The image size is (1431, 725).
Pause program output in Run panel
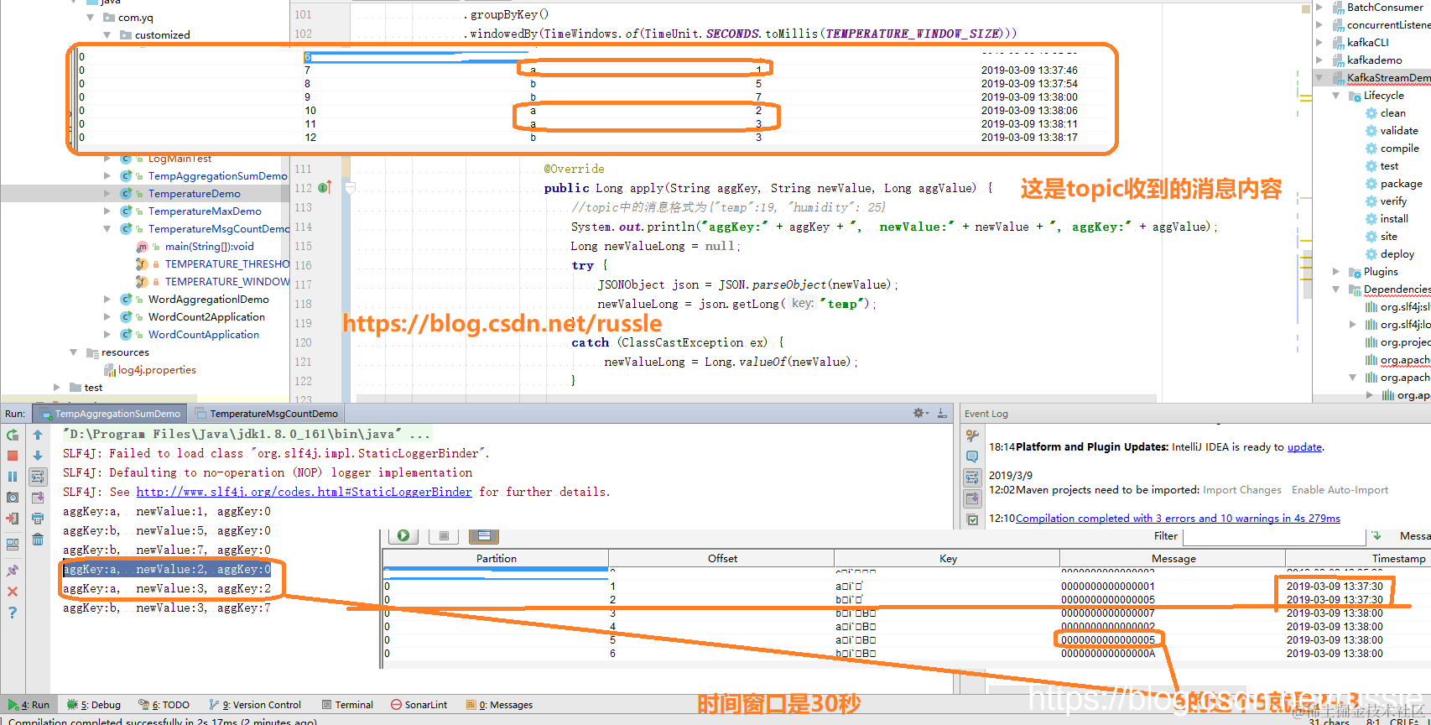(x=13, y=477)
